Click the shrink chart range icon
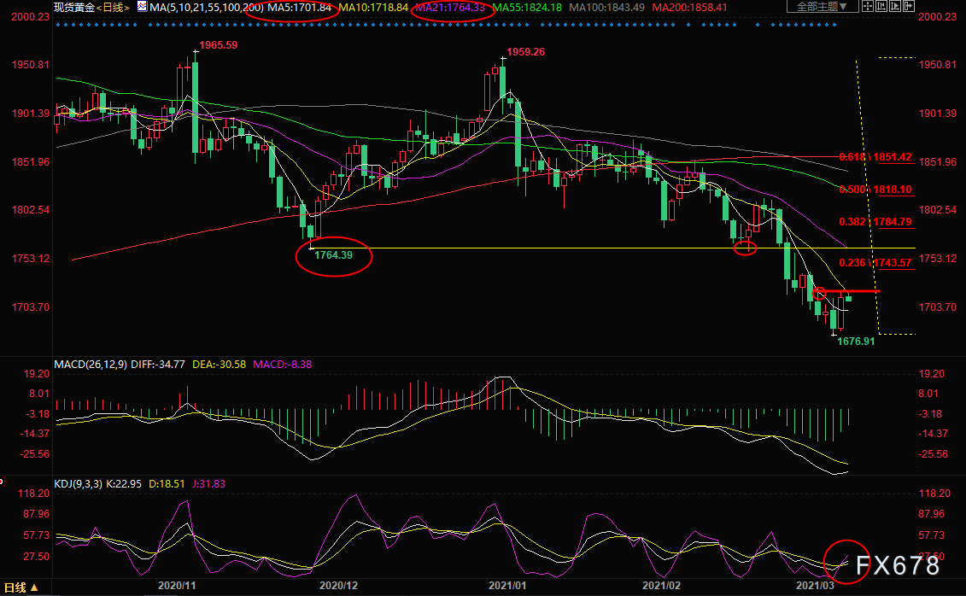Image resolution: width=966 pixels, height=596 pixels. click(x=881, y=6)
